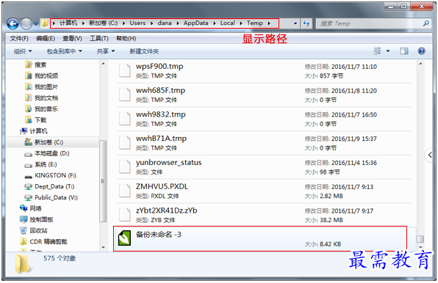Click the folder icon in address bar

pyautogui.click(x=45, y=23)
